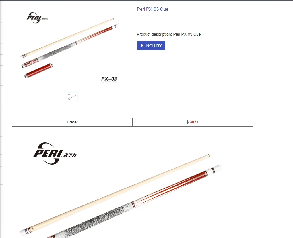Click the patterned red butt end in small photo

(x=30, y=63)
